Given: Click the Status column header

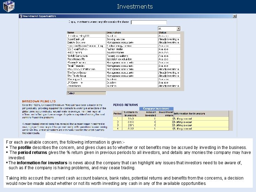Looking at the screenshot, I should click(169, 32).
